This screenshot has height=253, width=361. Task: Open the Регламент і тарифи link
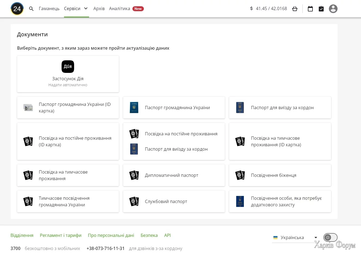(60, 235)
